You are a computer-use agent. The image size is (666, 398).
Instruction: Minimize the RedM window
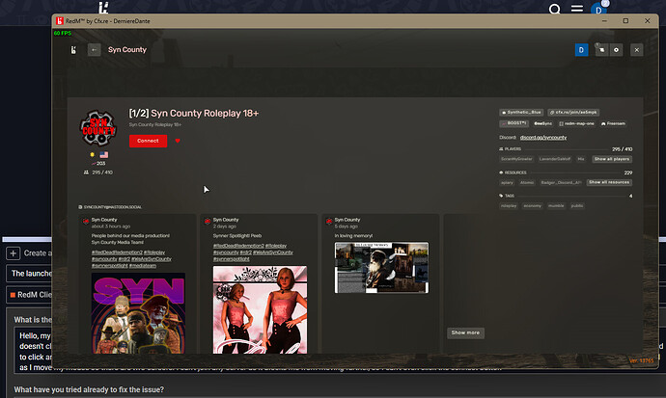[x=604, y=21]
